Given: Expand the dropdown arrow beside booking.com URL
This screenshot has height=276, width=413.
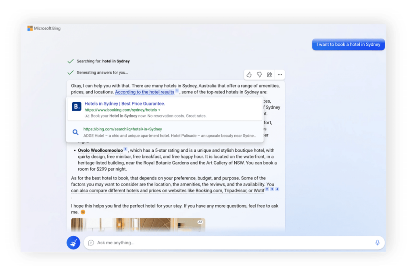Looking at the screenshot, I should [159, 110].
